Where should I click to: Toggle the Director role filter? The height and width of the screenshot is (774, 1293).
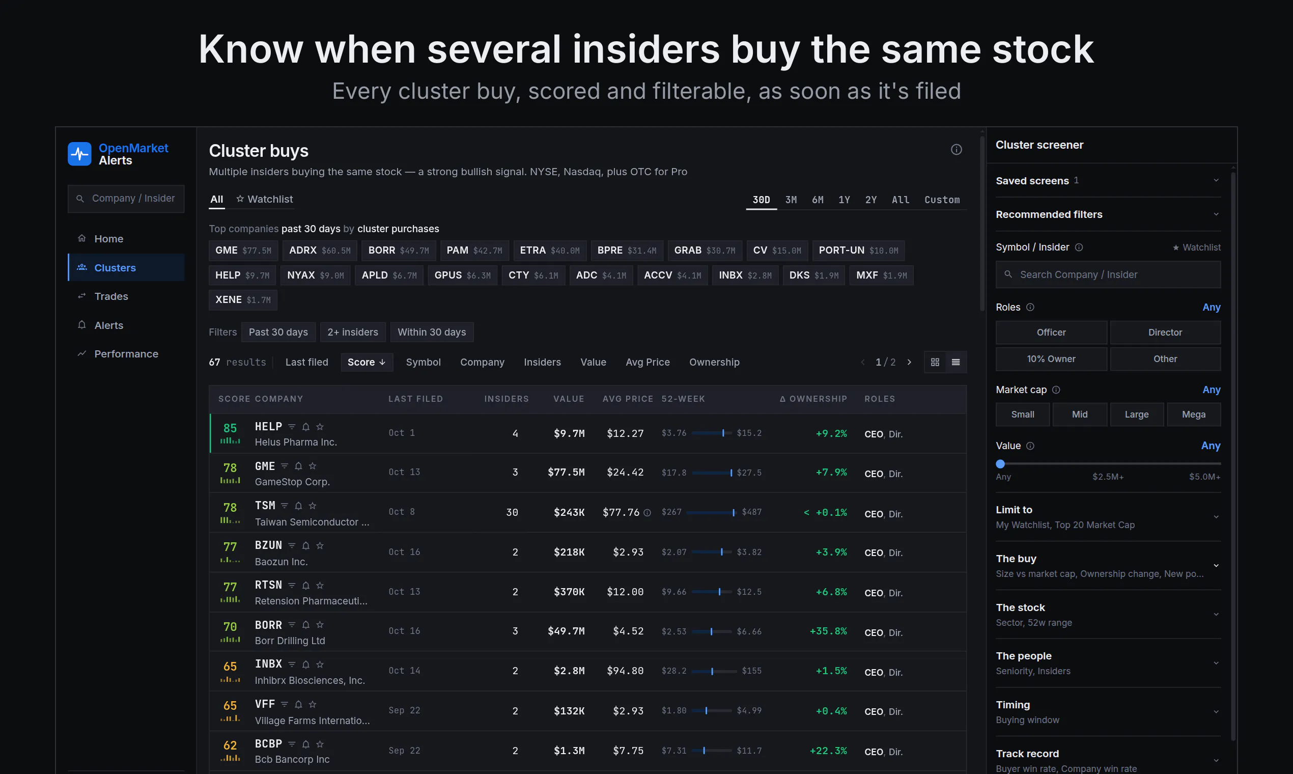point(1165,332)
